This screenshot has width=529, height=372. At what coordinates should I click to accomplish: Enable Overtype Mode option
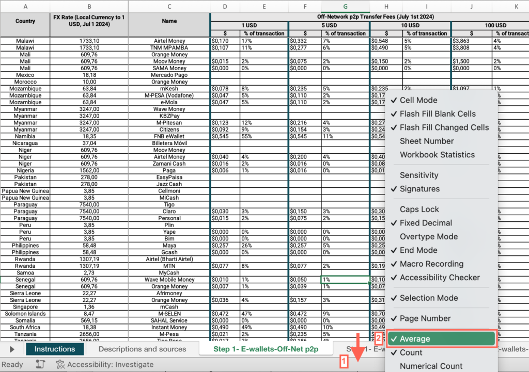(x=441, y=236)
